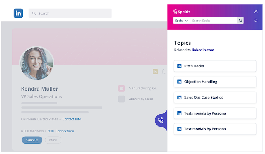Image resolution: width=265 pixels, height=154 pixels.
Task: Click the gold LinkedIn premium badge
Action: (155, 72)
